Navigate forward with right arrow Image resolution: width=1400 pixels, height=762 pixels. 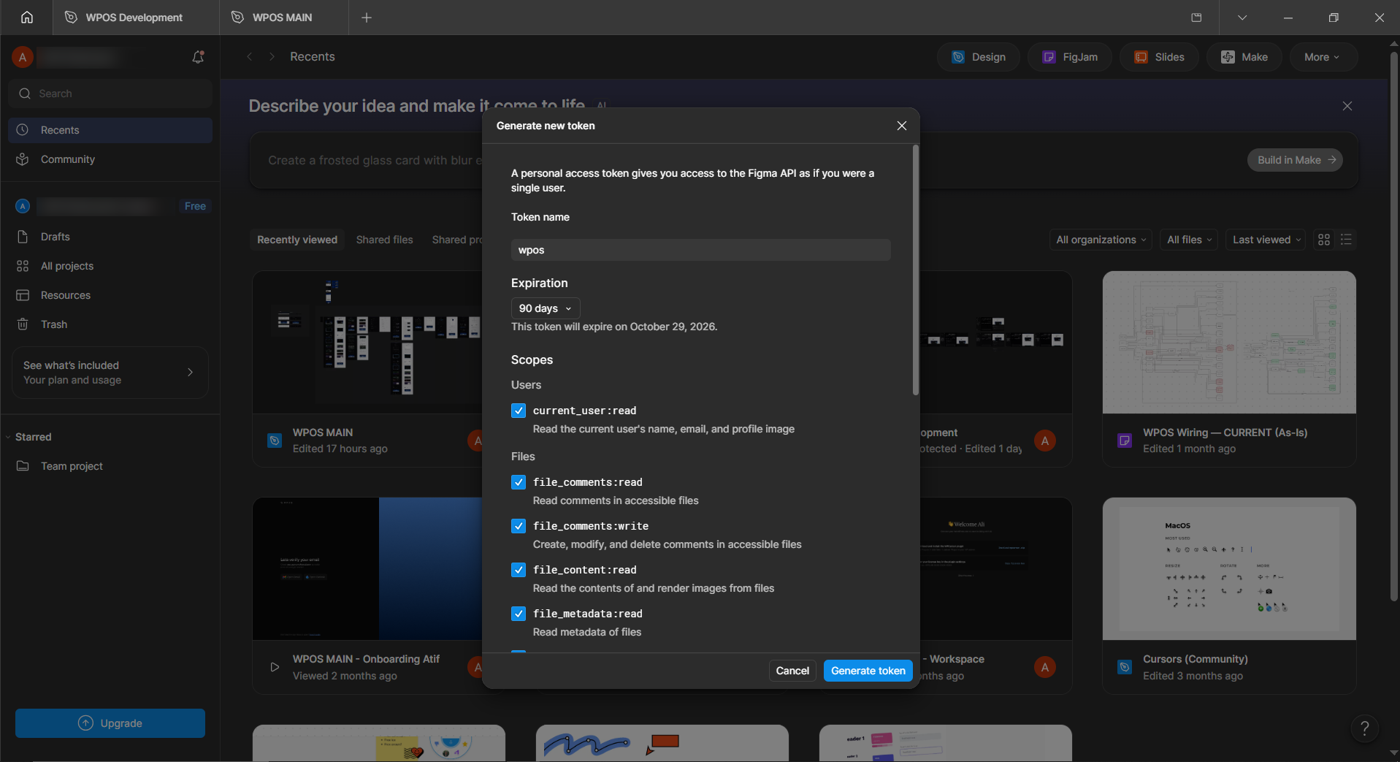(x=272, y=57)
